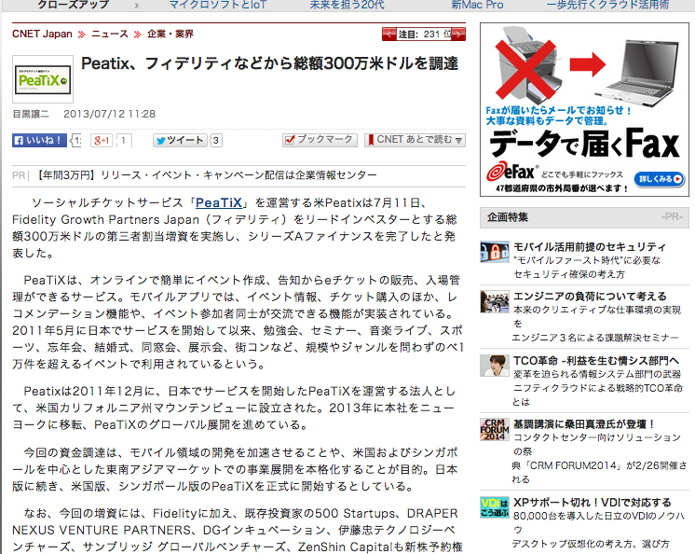Click the ブックマーク button
695x554 pixels.
click(320, 140)
